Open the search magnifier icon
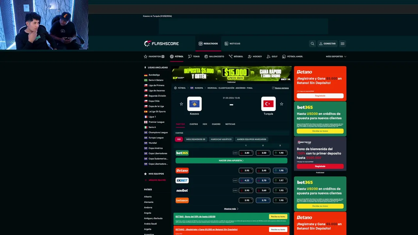The width and height of the screenshot is (418, 235). 313,43
